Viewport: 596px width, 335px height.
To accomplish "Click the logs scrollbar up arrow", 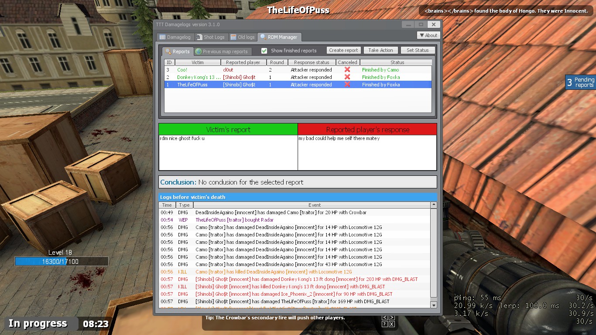I will click(x=434, y=205).
